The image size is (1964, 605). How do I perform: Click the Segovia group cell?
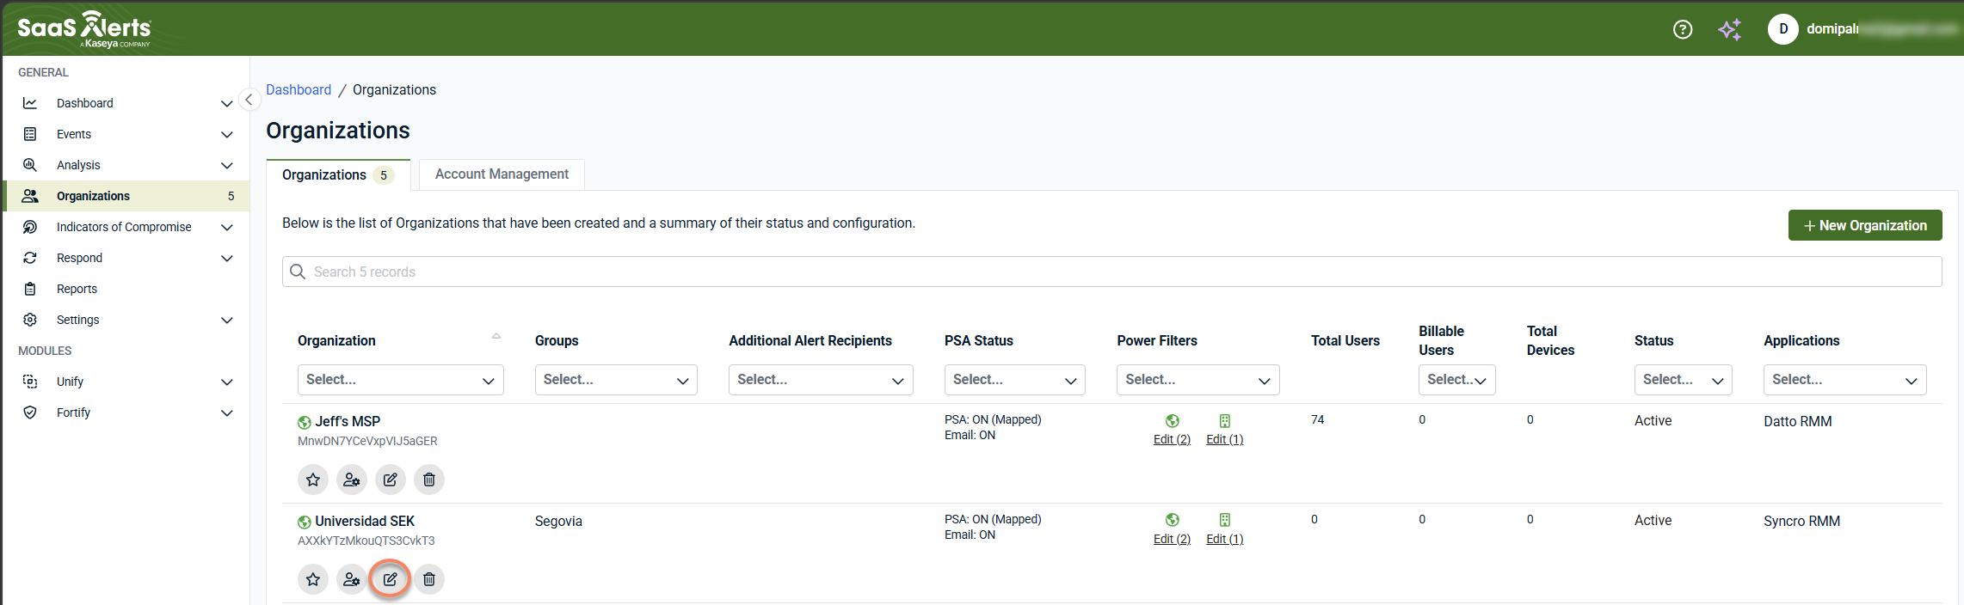(558, 521)
